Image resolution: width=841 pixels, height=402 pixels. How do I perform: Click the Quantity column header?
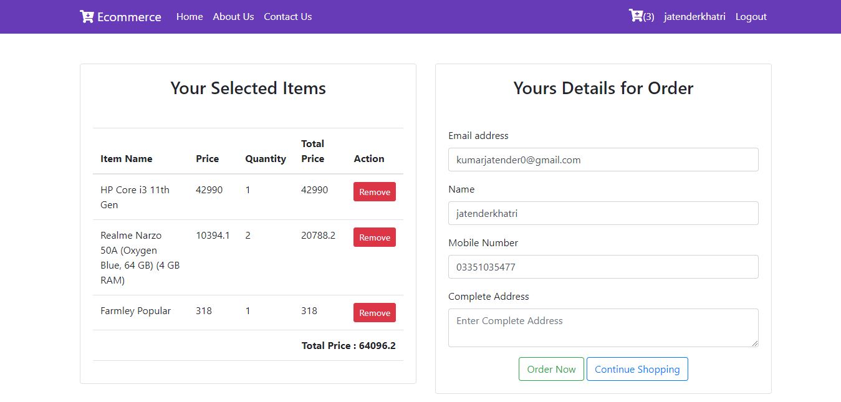[x=266, y=158]
